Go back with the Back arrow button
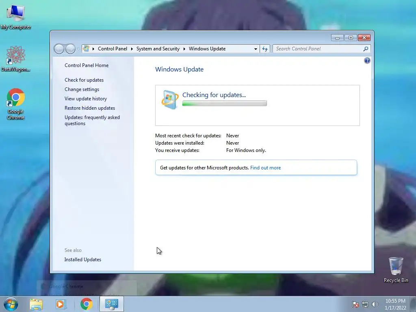The height and width of the screenshot is (312, 416). pyautogui.click(x=59, y=49)
